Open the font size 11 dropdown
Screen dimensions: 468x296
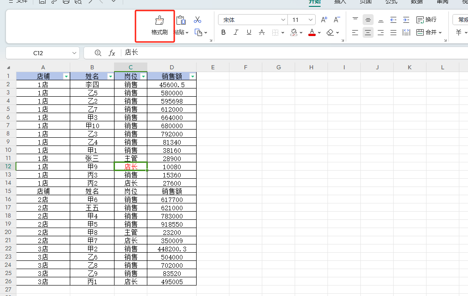pyautogui.click(x=311, y=20)
